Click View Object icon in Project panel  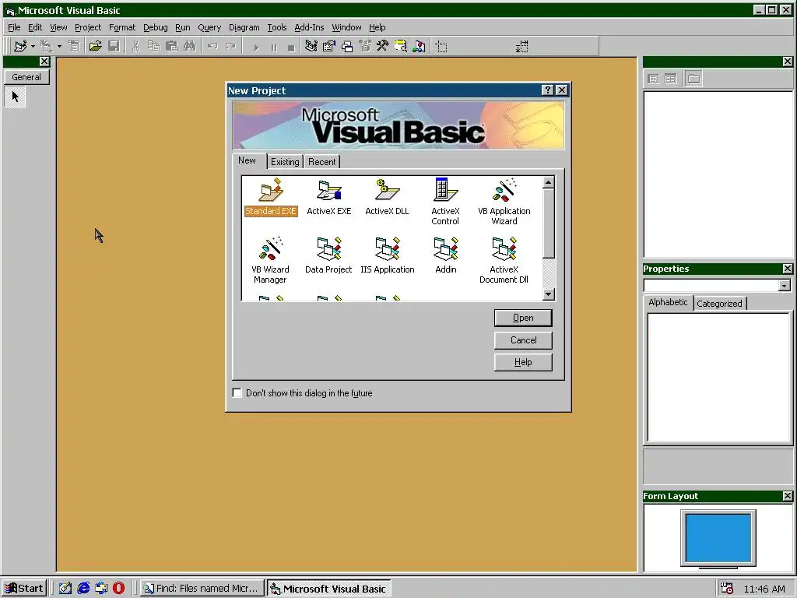point(671,79)
